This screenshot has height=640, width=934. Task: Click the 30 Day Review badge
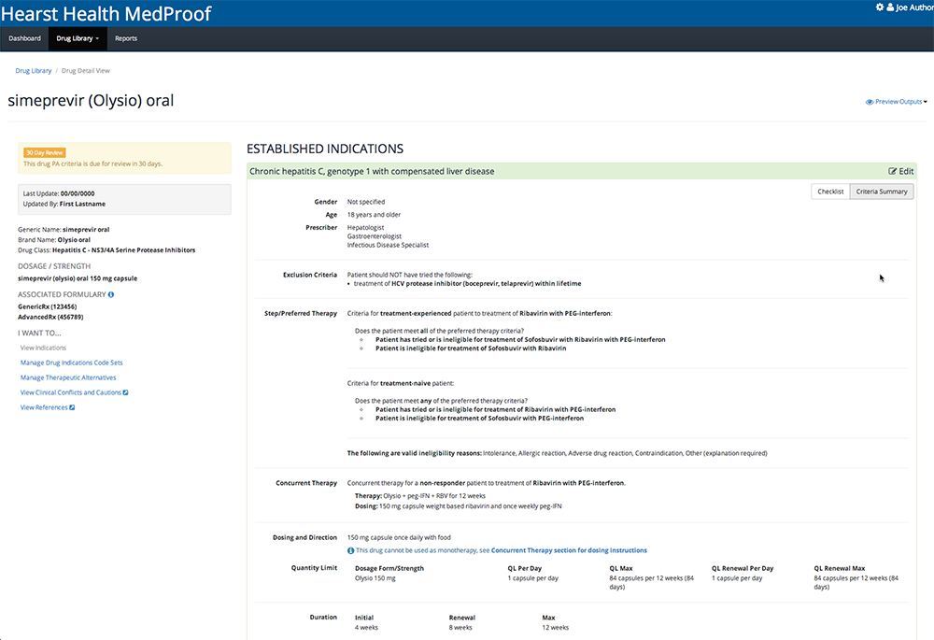(45, 152)
